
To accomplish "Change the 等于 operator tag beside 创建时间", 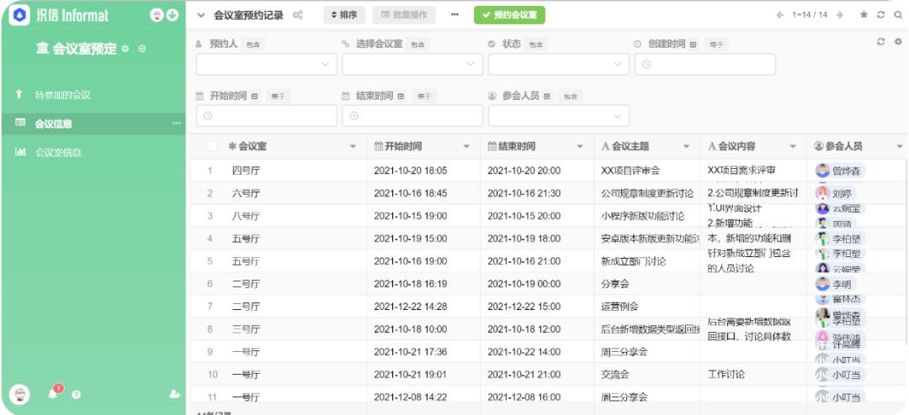I will [x=716, y=44].
